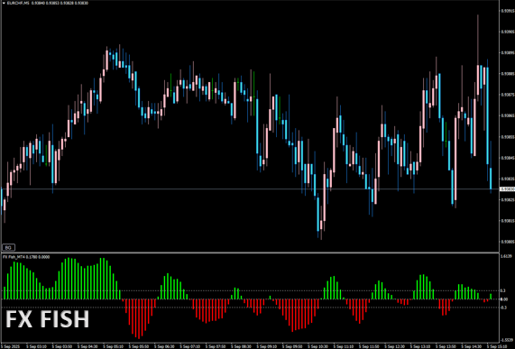Click the 5 Sep 05:50 time label
Image resolution: width=515 pixels, height=349 pixels.
coord(139,346)
